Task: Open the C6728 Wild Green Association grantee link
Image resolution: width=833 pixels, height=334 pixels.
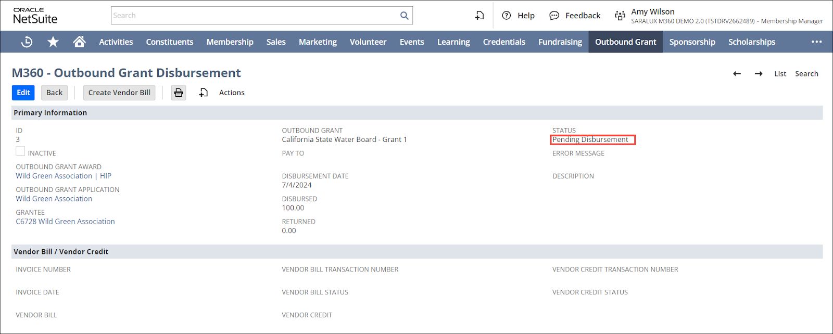Action: (65, 222)
